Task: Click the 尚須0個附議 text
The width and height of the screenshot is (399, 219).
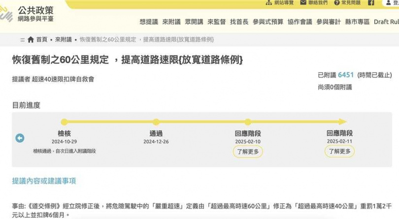Action: coord(334,87)
